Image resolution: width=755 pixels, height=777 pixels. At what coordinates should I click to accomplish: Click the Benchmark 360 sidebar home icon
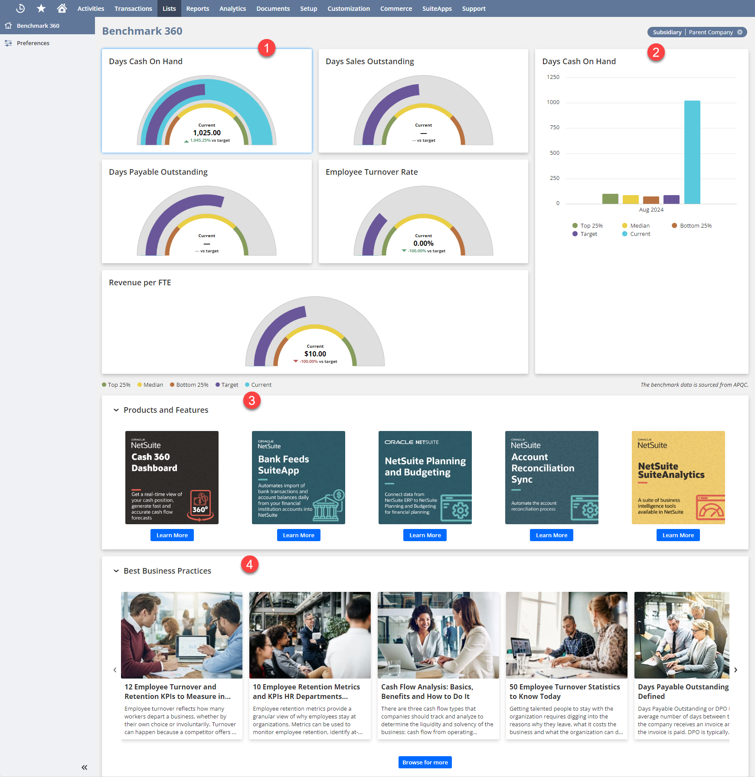pos(8,26)
